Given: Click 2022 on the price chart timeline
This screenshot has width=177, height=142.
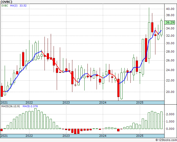Looking at the screenshot, I should [29, 102].
